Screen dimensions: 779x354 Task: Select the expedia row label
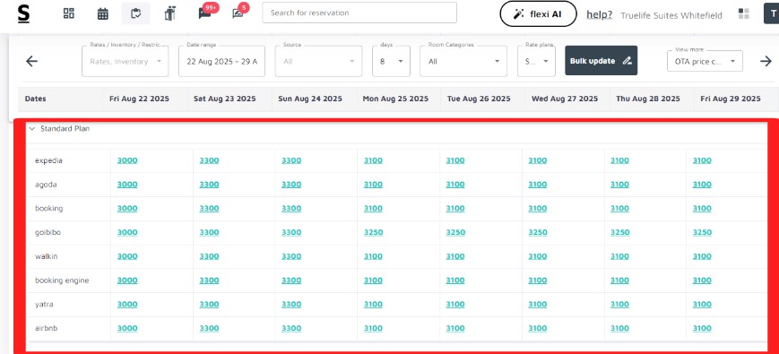click(48, 160)
